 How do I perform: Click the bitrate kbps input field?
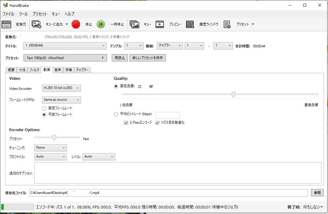pyautogui.click(x=168, y=115)
